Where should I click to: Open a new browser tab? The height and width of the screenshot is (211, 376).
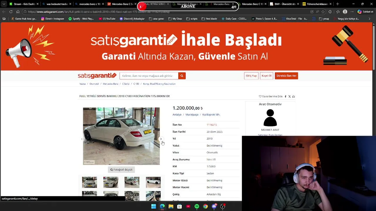tap(338, 4)
